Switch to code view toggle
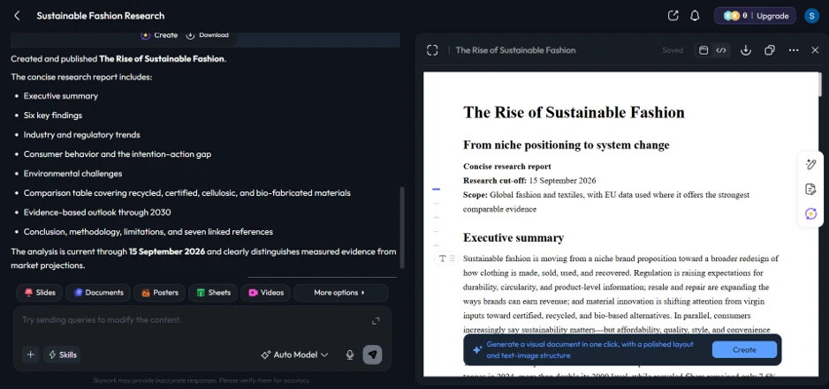This screenshot has width=829, height=389. point(721,50)
